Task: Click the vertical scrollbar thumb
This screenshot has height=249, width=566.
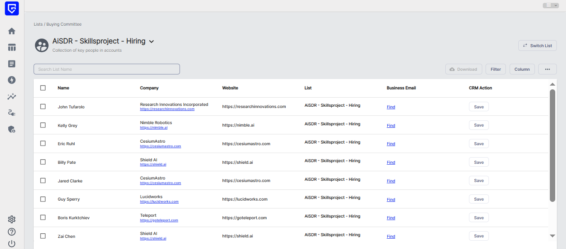Action: coord(552,146)
